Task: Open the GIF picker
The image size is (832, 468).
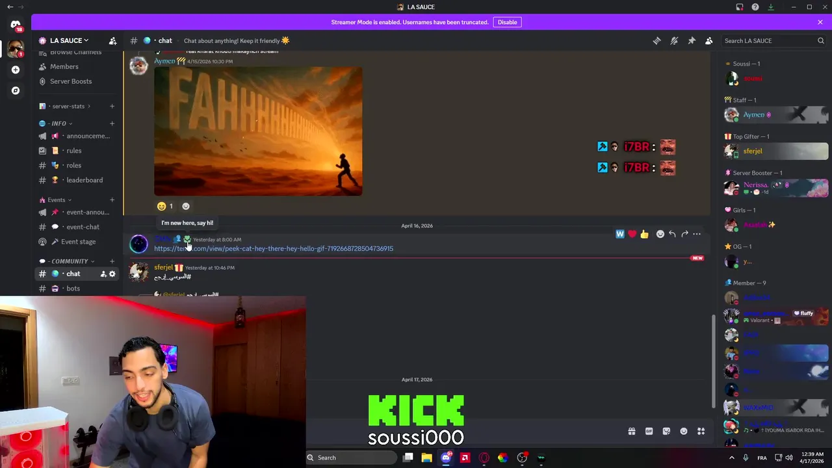Action: point(649,431)
